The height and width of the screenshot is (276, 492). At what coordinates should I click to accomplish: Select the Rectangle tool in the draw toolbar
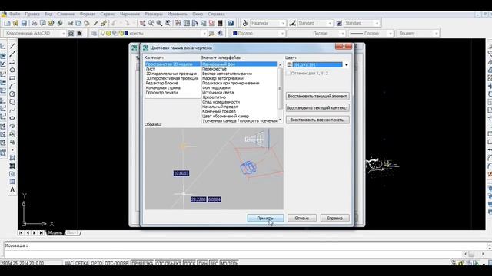(12, 78)
